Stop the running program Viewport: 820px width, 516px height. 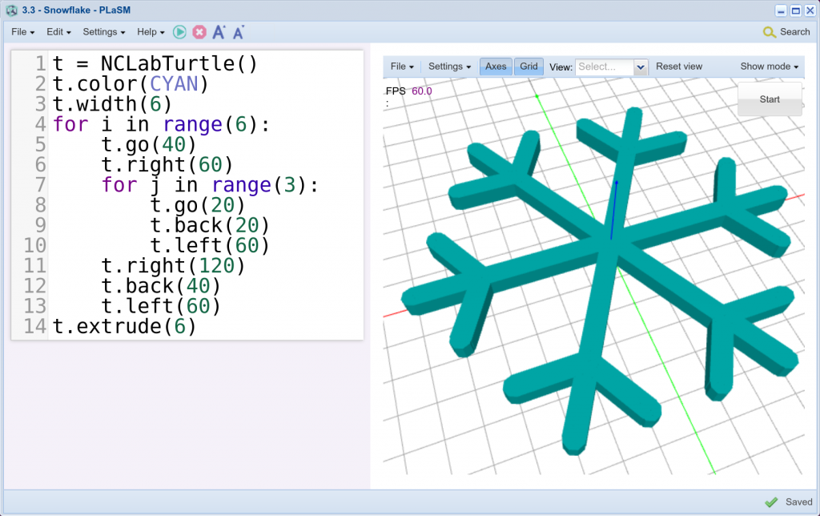pyautogui.click(x=199, y=32)
